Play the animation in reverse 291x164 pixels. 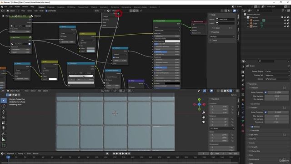click(120, 154)
